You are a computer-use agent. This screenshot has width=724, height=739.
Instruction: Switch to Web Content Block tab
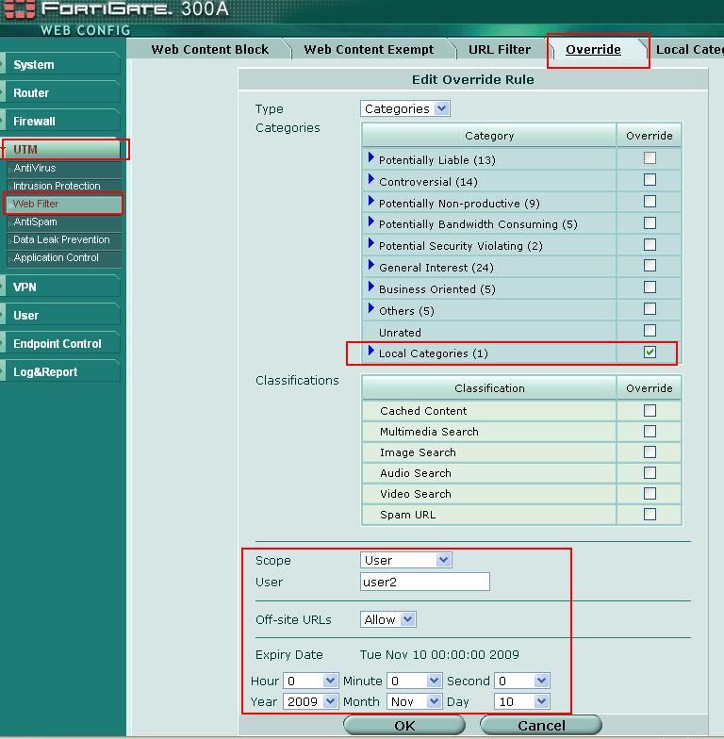pyautogui.click(x=209, y=49)
